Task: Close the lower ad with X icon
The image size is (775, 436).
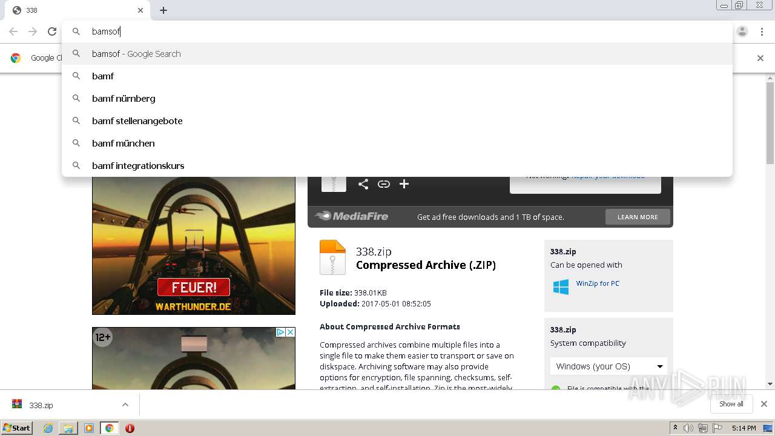Action: (x=290, y=332)
